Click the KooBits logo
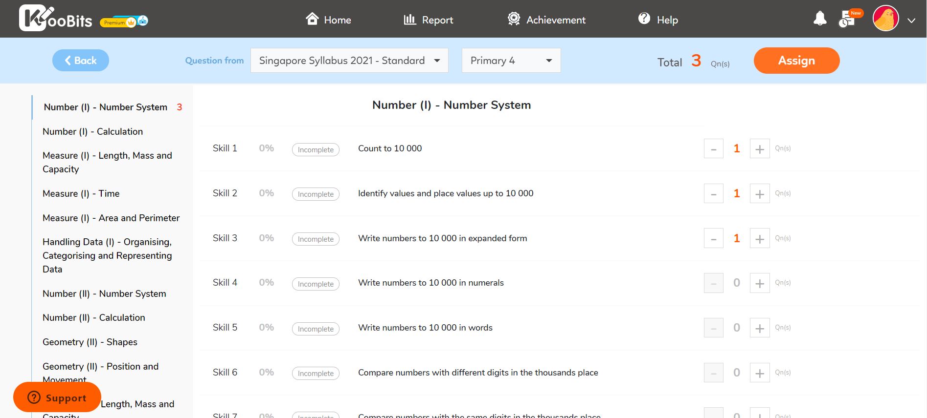The width and height of the screenshot is (927, 418). pos(55,19)
